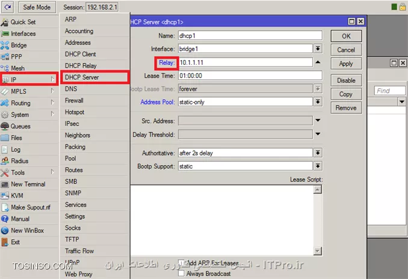This screenshot has width=408, height=279.
Task: Apply the DHCP server settings
Action: (346, 64)
